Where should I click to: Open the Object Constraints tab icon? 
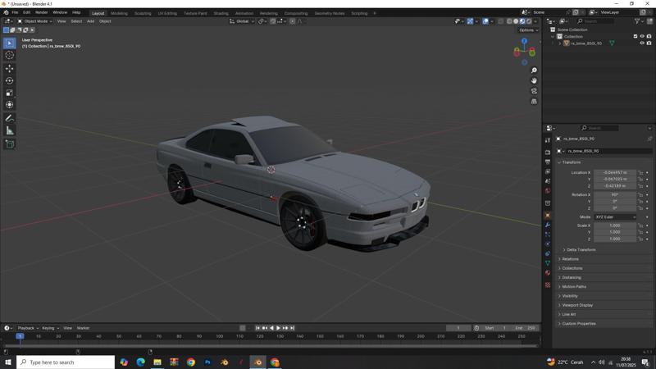tap(548, 253)
